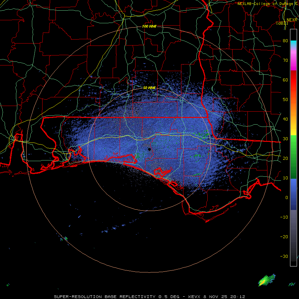Click the 20:12 timestamp in the caption
This screenshot has height=299, width=299.
tap(237, 297)
